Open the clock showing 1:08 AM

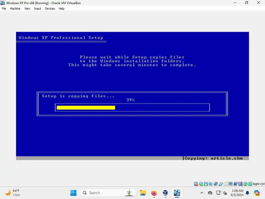tap(237, 193)
